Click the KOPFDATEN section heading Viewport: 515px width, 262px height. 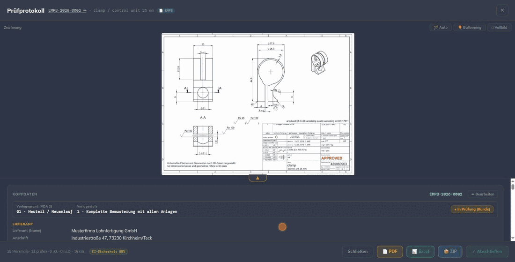tap(25, 195)
